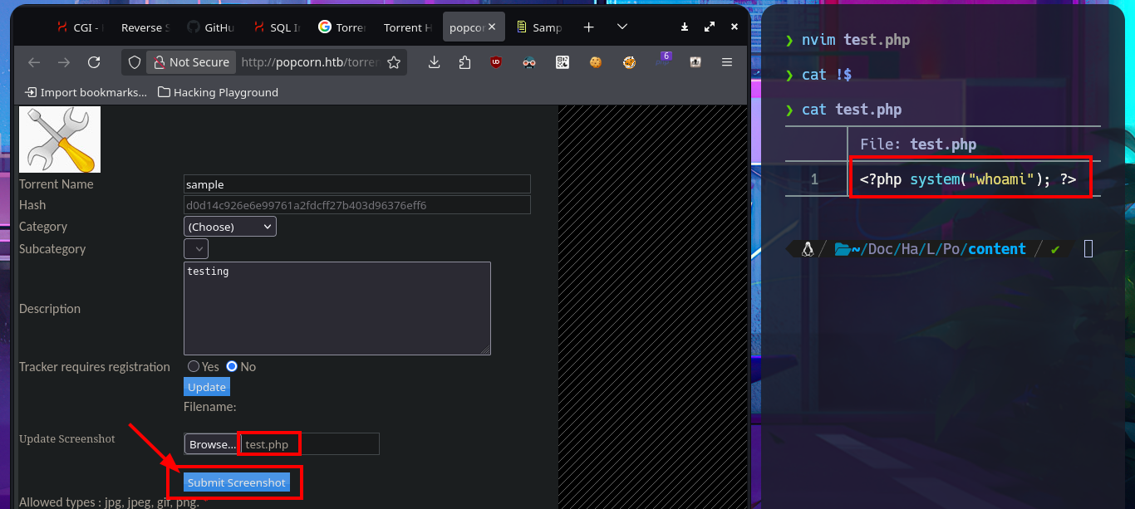Click the browser window downloads arrow in title bar
Screen dimensions: 1135x509
pos(685,27)
